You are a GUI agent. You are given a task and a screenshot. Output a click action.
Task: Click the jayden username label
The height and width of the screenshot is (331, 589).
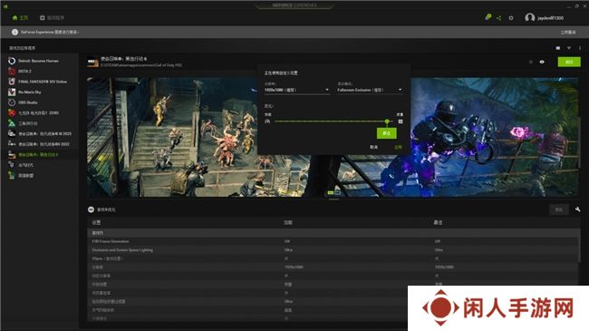point(550,18)
